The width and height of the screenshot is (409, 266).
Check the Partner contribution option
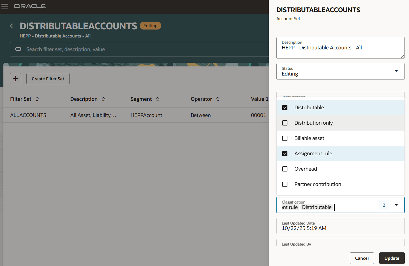click(285, 184)
